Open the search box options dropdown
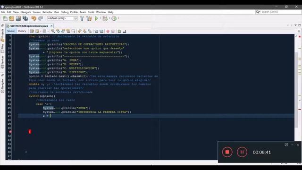The image size is (302, 170). coord(258,12)
